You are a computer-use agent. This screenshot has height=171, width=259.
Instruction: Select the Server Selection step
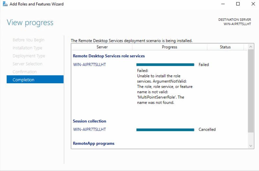click(x=28, y=64)
